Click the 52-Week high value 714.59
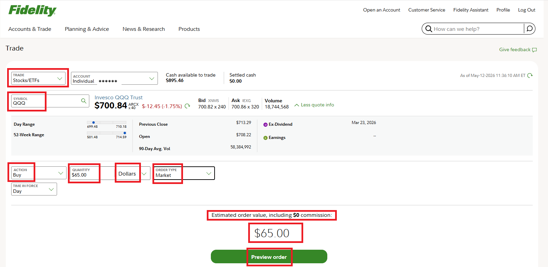The width and height of the screenshot is (548, 267). [121, 137]
